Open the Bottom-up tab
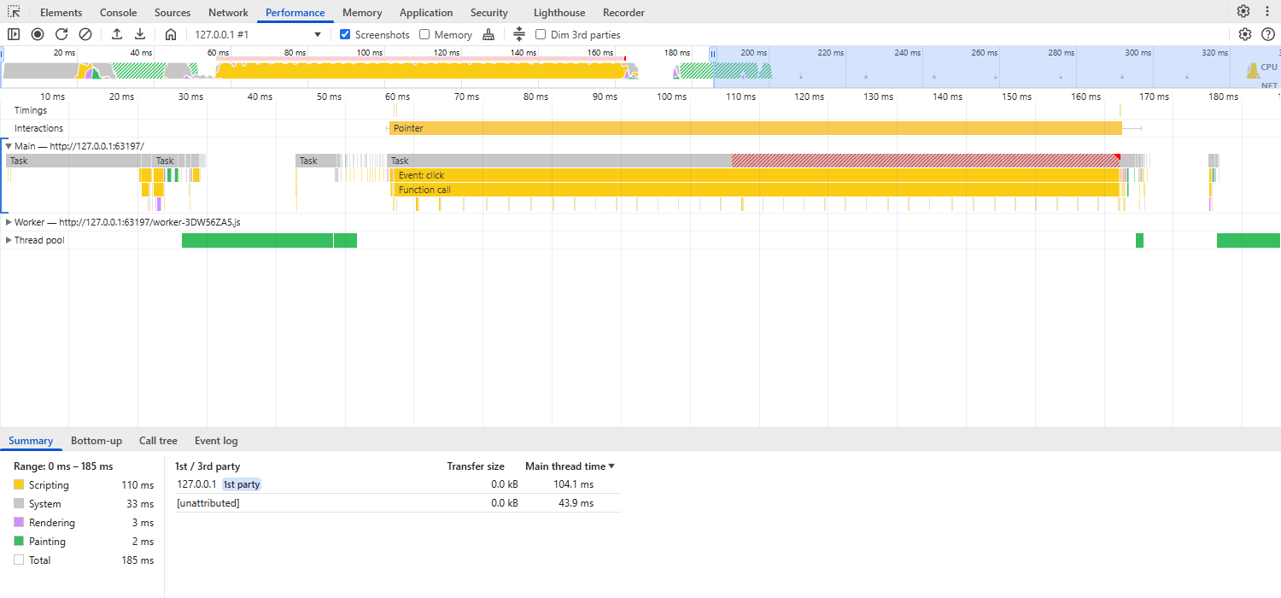This screenshot has height=598, width=1281. click(x=97, y=441)
